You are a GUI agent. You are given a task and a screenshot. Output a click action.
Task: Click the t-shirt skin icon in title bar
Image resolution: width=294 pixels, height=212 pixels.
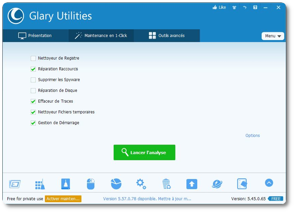click(x=234, y=7)
